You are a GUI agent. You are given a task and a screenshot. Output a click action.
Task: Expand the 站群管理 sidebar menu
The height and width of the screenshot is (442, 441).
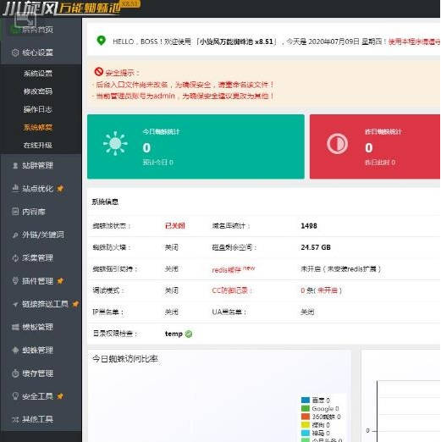pyautogui.click(x=41, y=165)
